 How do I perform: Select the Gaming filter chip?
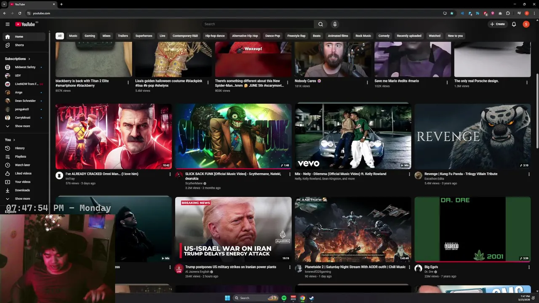pyautogui.click(x=90, y=36)
